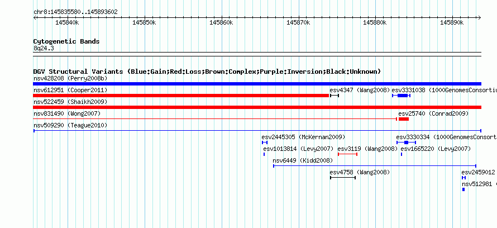Viewport: 497px width, 228px height.
Task: Open the esv25740 (Conrad2009) label
Action: pos(433,113)
